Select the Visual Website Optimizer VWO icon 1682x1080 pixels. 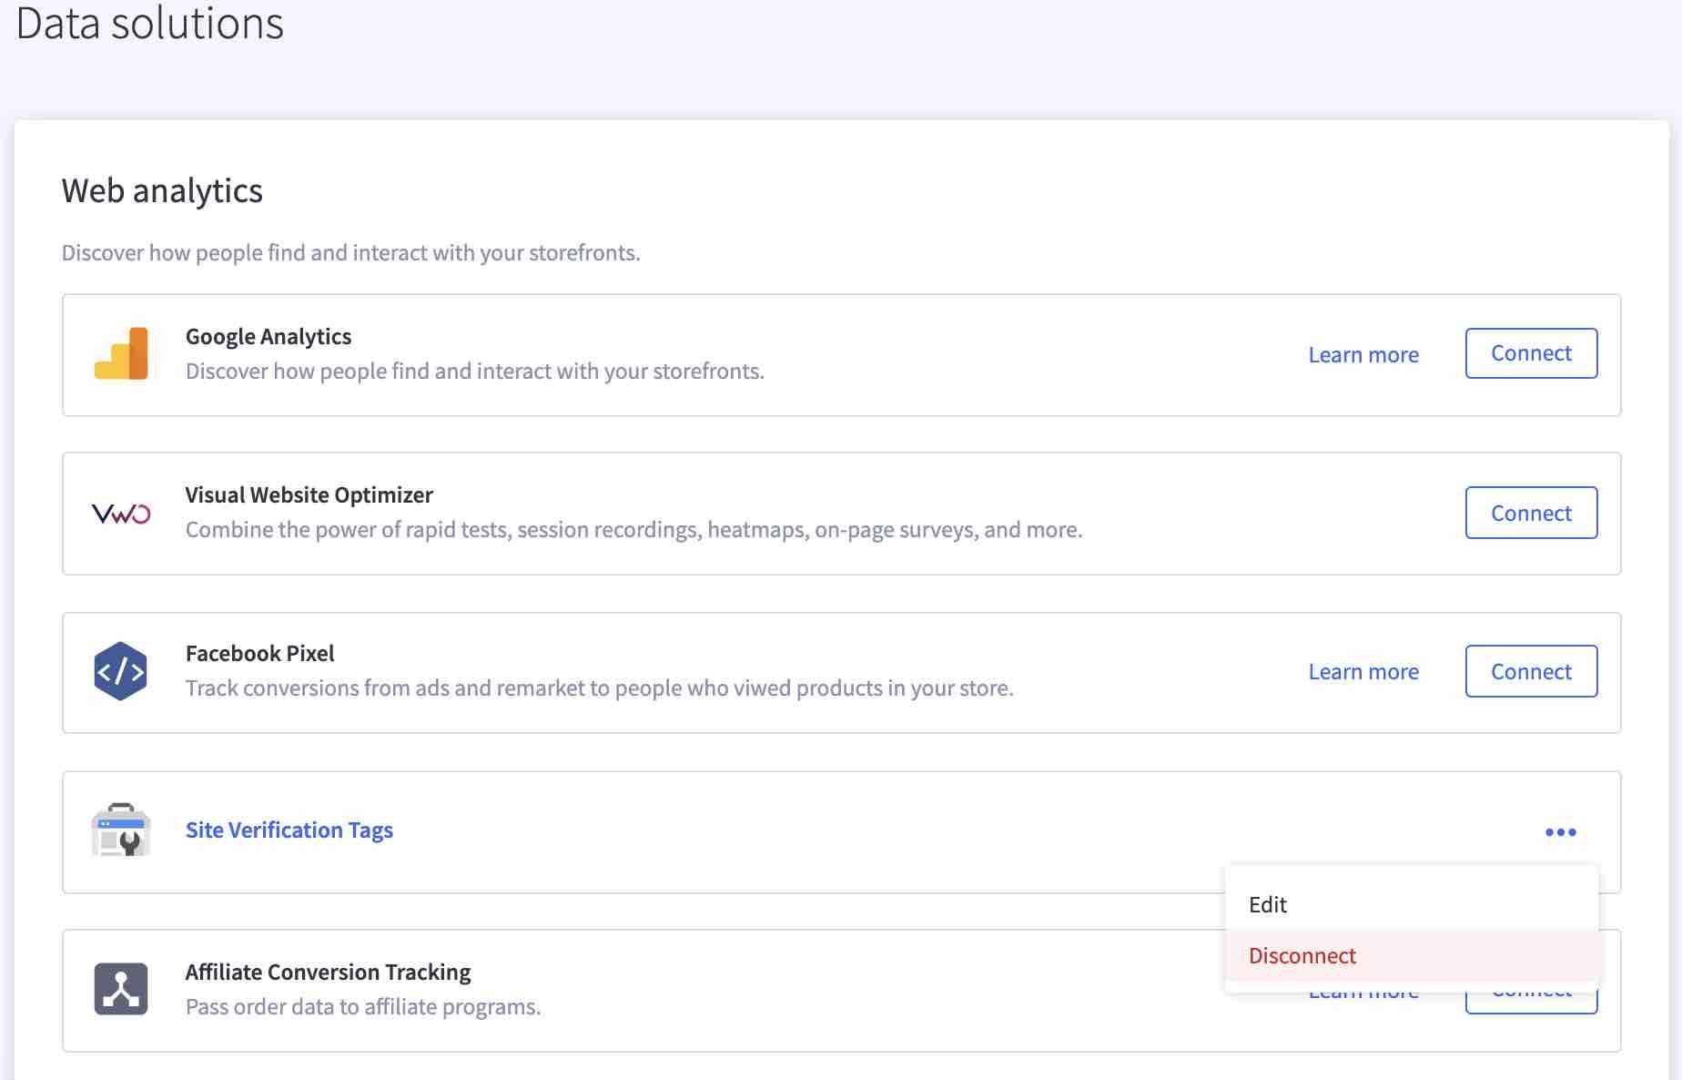tap(119, 512)
